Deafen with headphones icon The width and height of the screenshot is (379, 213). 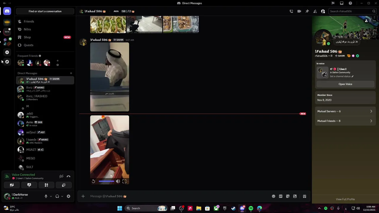tap(57, 196)
